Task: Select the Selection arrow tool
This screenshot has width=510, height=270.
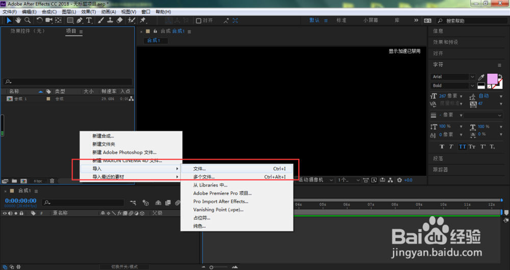Action: [9, 20]
